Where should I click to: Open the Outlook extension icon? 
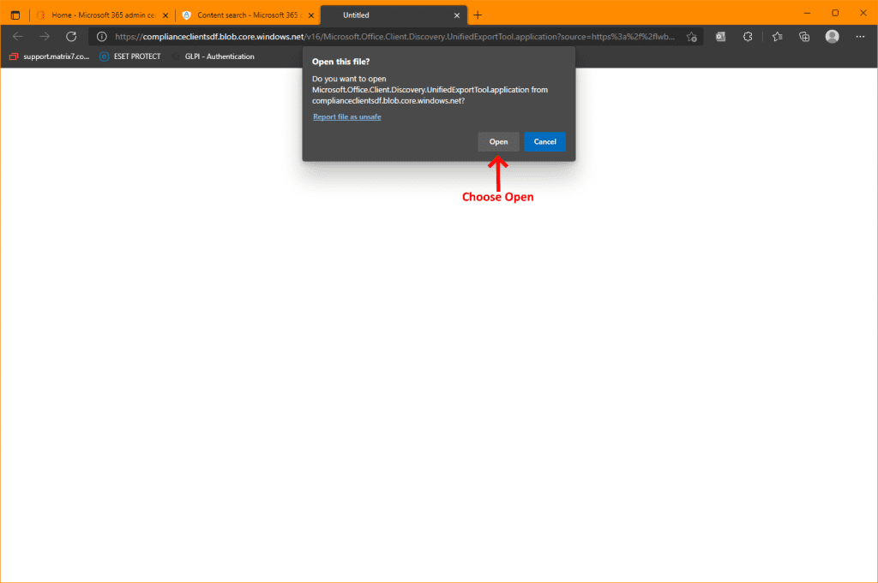coord(720,37)
